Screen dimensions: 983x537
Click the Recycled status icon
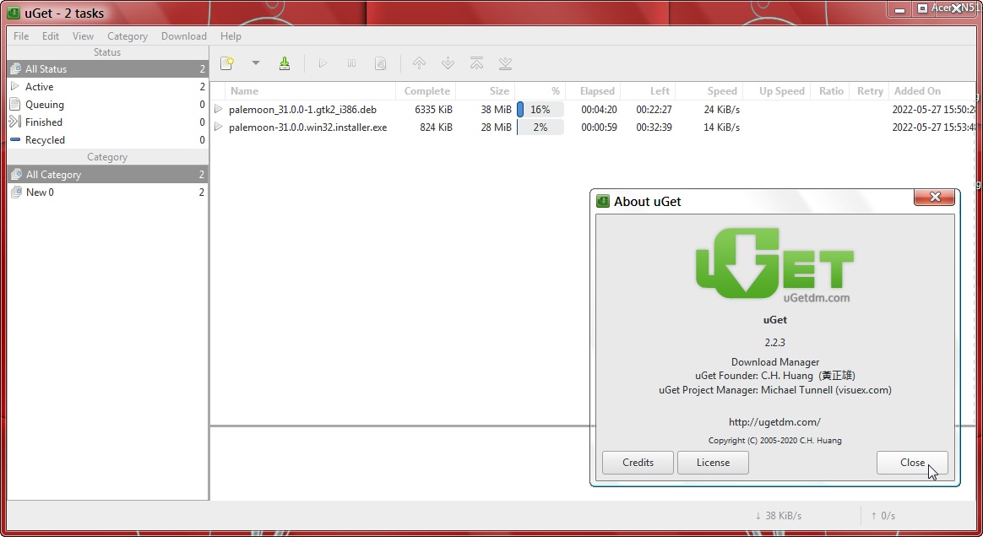[x=16, y=139]
